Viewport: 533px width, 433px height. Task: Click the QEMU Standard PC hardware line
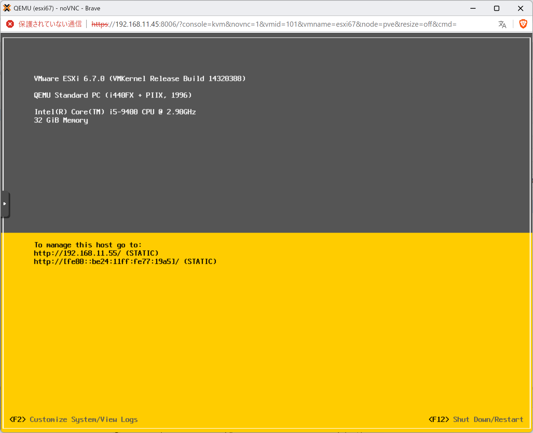pyautogui.click(x=113, y=95)
